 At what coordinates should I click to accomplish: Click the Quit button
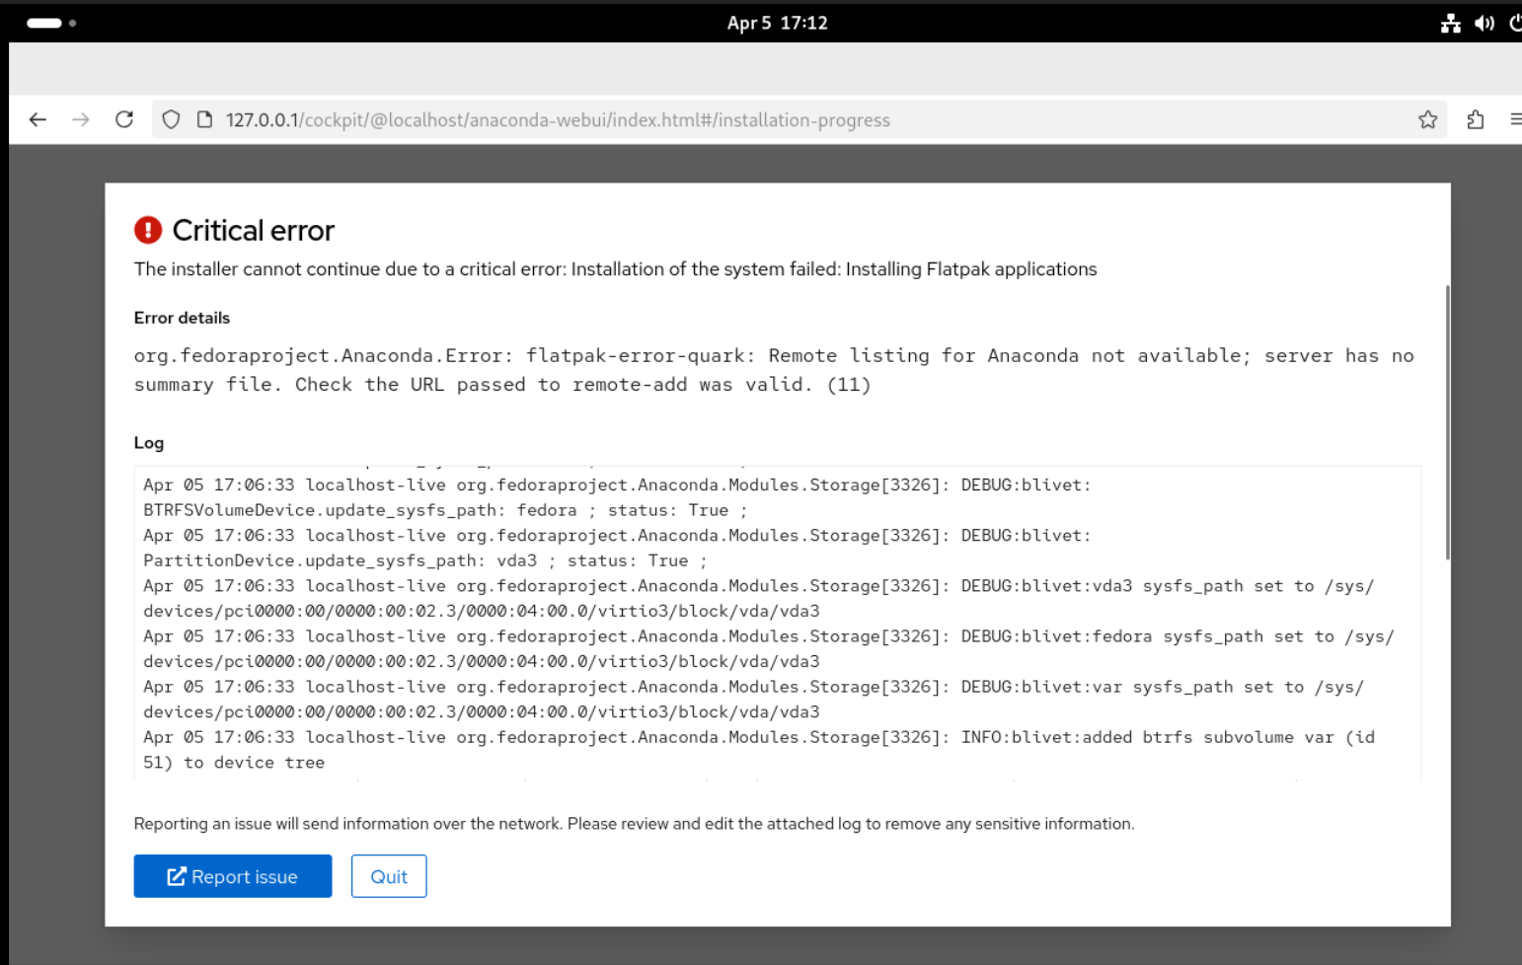click(x=389, y=876)
